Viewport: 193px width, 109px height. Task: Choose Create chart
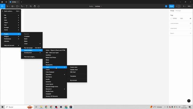tap(77, 67)
